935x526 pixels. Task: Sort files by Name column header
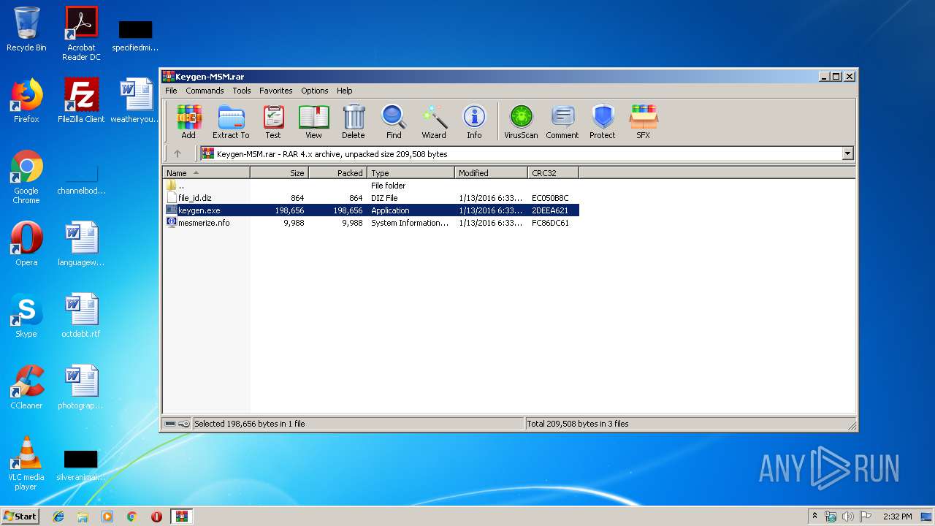[x=207, y=173]
